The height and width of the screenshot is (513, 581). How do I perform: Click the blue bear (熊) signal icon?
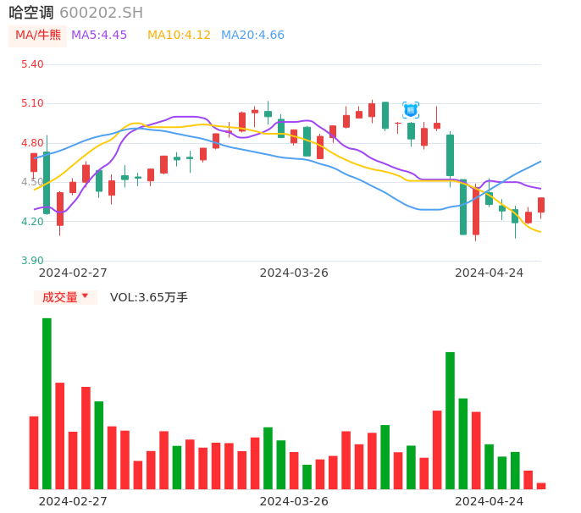[x=411, y=109]
